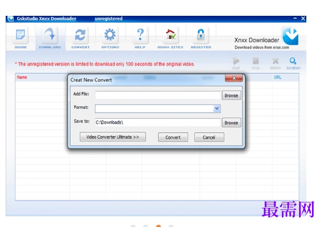
Task: Click the stop icon
Action: pos(255,61)
